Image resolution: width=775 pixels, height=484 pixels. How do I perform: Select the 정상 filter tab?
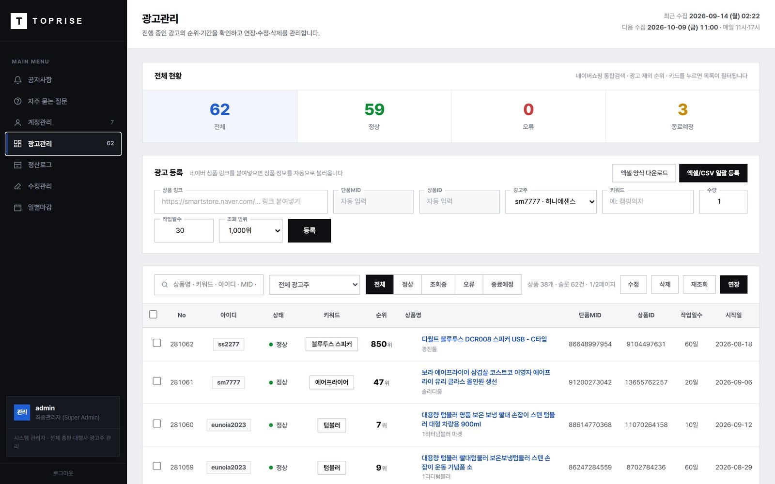(x=408, y=285)
